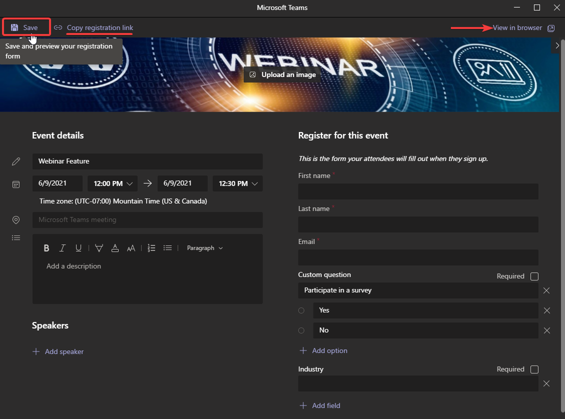
Task: Check the Required box for Industry
Action: click(x=534, y=369)
